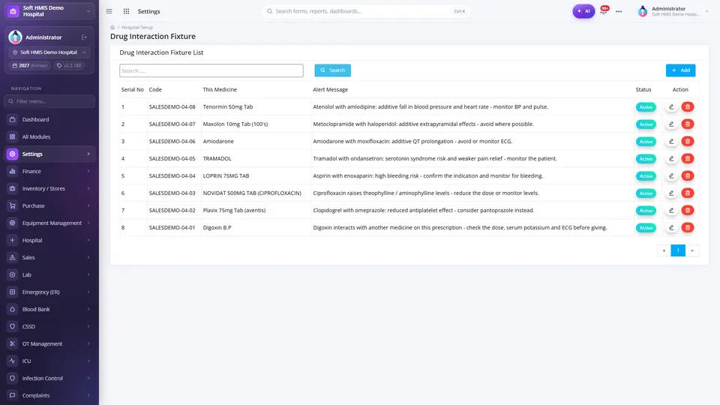
Task: Expand the Lab sidebar section
Action: click(49, 274)
